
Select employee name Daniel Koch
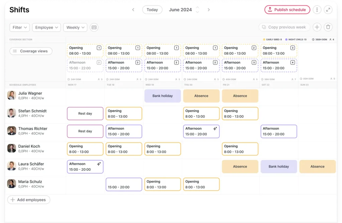tap(29, 146)
